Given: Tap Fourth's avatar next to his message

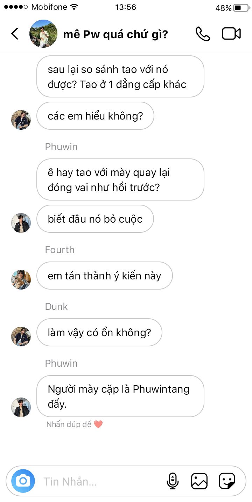Looking at the screenshot, I should click(21, 279).
